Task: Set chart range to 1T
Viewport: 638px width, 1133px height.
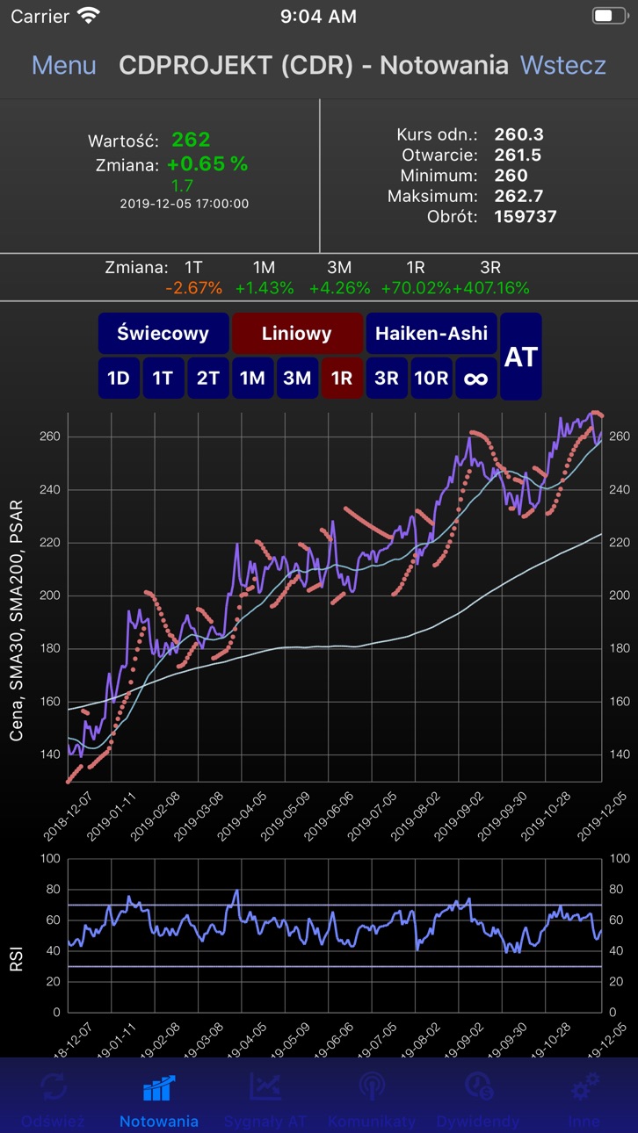Action: coord(163,379)
